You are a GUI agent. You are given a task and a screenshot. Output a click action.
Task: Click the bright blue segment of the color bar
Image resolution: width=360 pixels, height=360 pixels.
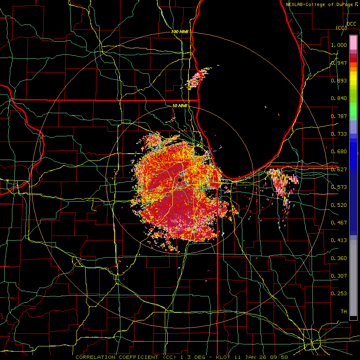point(353,154)
